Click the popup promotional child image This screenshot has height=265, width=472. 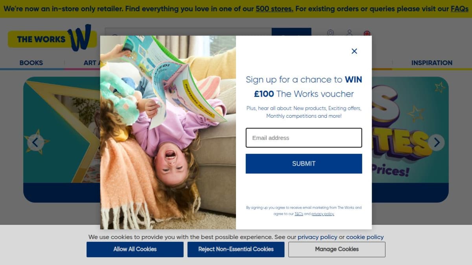point(168,133)
